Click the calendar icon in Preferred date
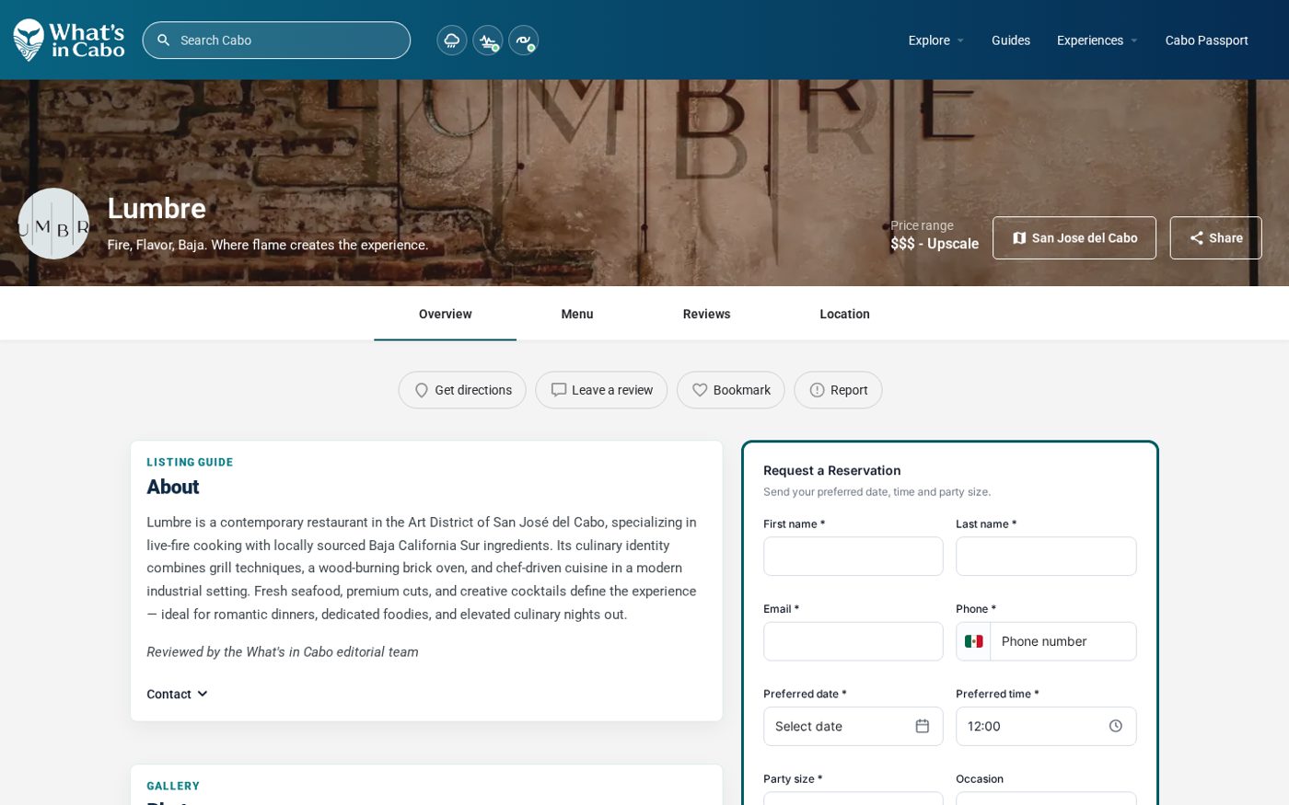Viewport: 1289px width, 805px height. tap(922, 726)
